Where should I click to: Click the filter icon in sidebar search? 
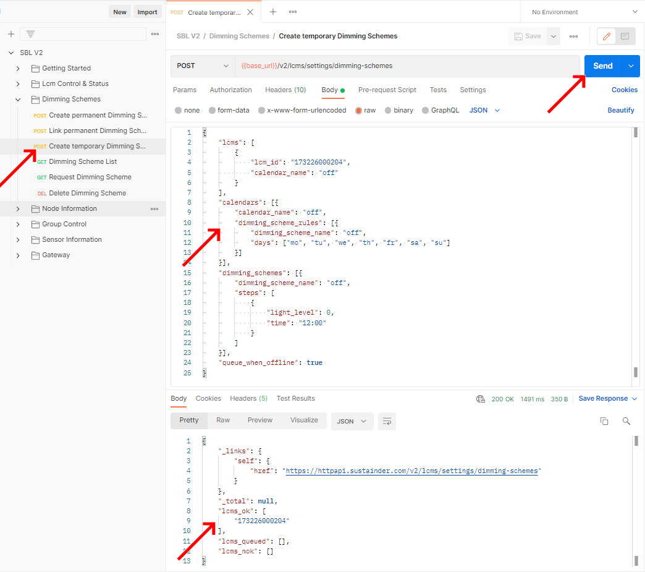[30, 34]
